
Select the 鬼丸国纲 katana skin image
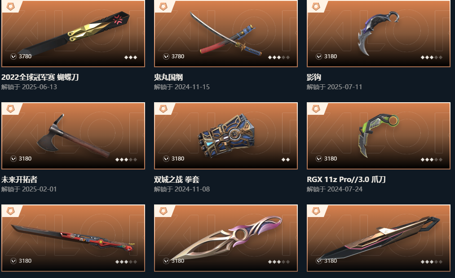226,34
